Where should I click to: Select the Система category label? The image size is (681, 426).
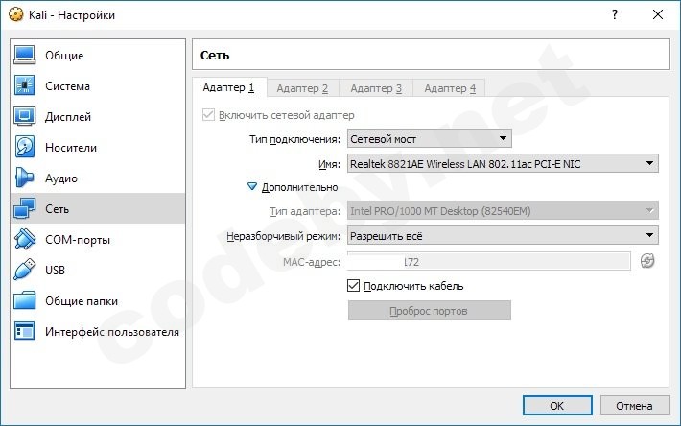click(68, 86)
